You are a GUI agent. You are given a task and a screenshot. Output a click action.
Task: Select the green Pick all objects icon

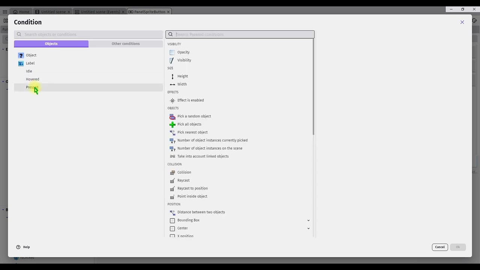(172, 124)
